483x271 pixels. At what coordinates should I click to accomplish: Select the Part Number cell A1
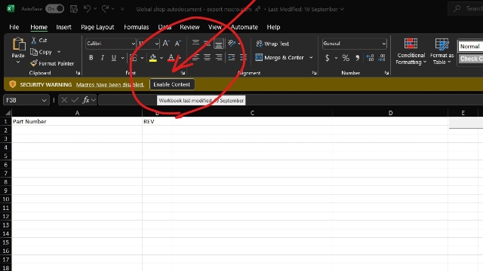coord(77,121)
